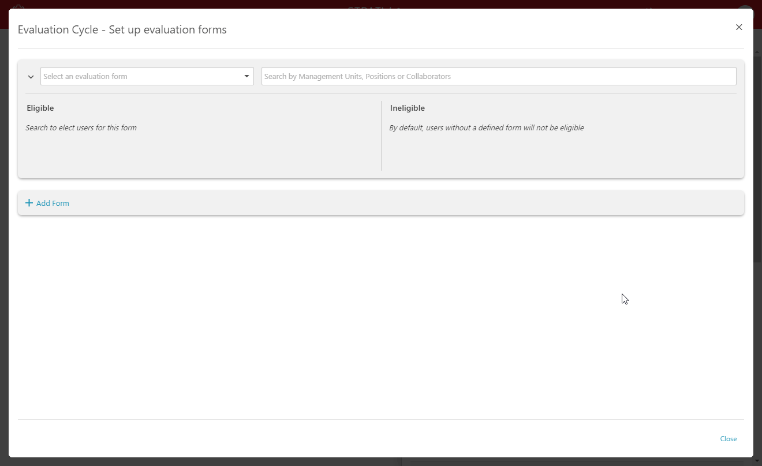
Task: Click the dimmed user avatar top right
Action: coord(745,6)
